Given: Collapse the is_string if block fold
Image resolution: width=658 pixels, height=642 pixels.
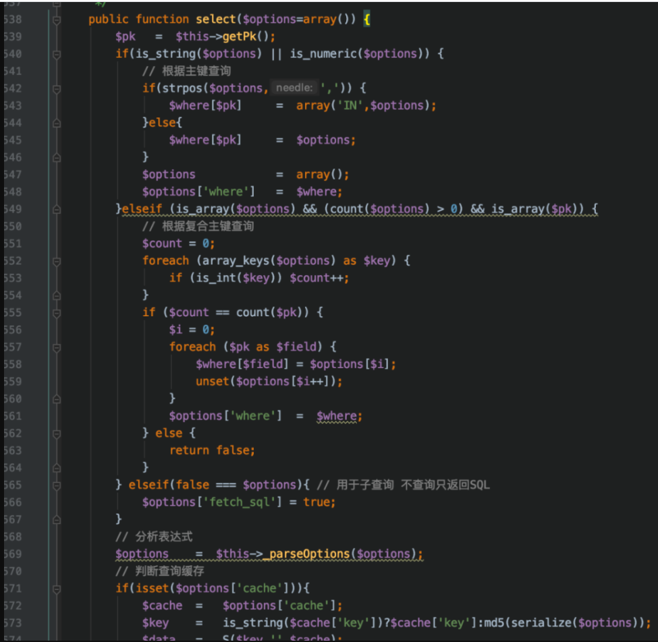Looking at the screenshot, I should click(x=57, y=55).
